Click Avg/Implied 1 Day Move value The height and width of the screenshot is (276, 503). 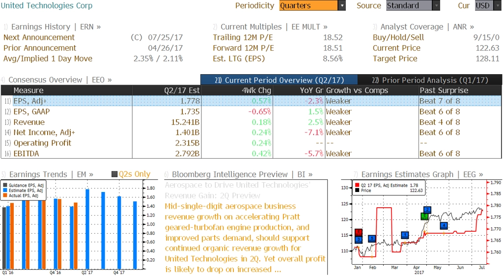click(158, 58)
